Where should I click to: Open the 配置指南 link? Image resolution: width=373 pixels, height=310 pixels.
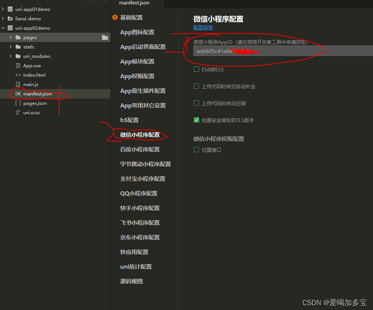[203, 27]
